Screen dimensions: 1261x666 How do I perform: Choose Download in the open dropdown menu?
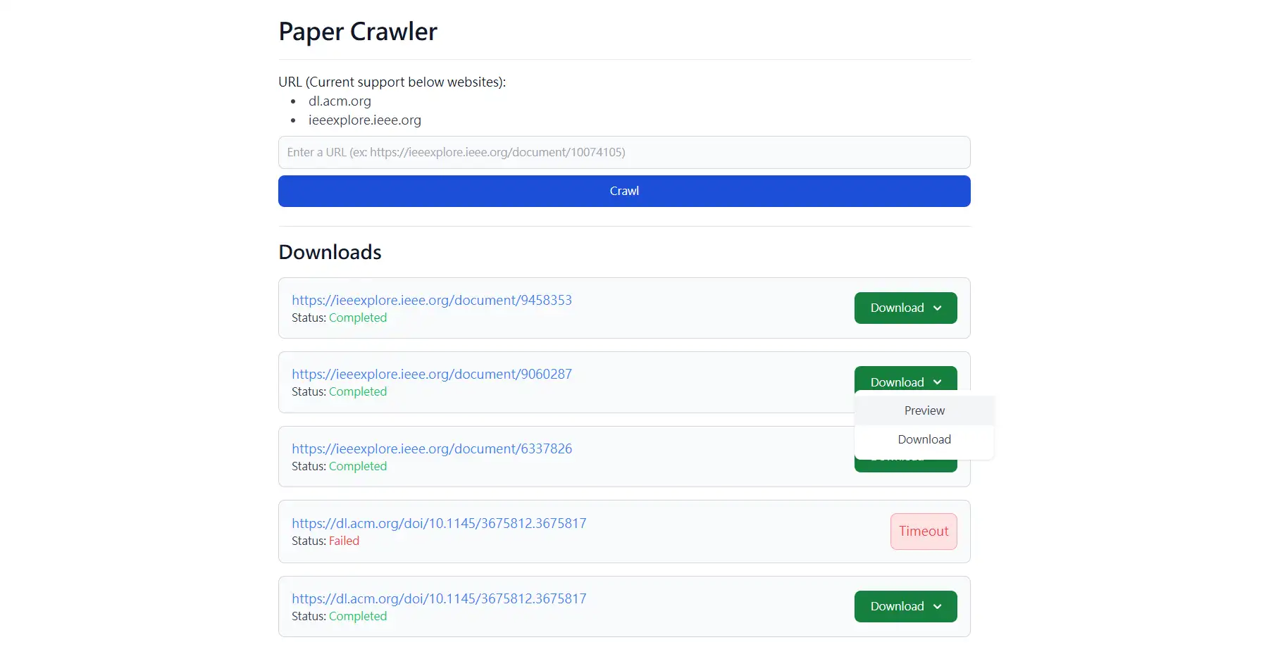[x=924, y=440]
